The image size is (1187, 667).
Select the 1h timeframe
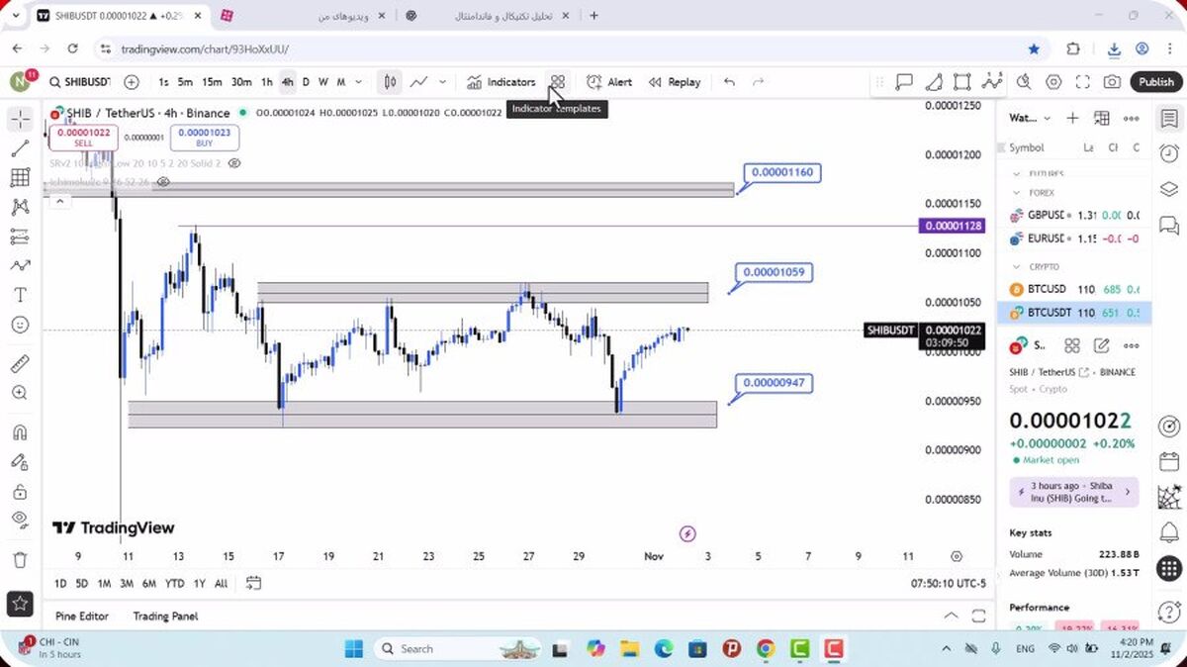pos(266,82)
